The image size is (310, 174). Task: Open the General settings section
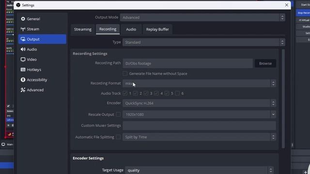(x=42, y=19)
